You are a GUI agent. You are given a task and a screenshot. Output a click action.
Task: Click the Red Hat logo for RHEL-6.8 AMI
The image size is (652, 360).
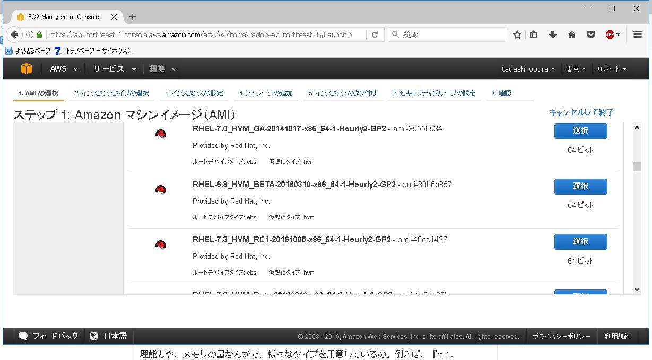pos(161,189)
